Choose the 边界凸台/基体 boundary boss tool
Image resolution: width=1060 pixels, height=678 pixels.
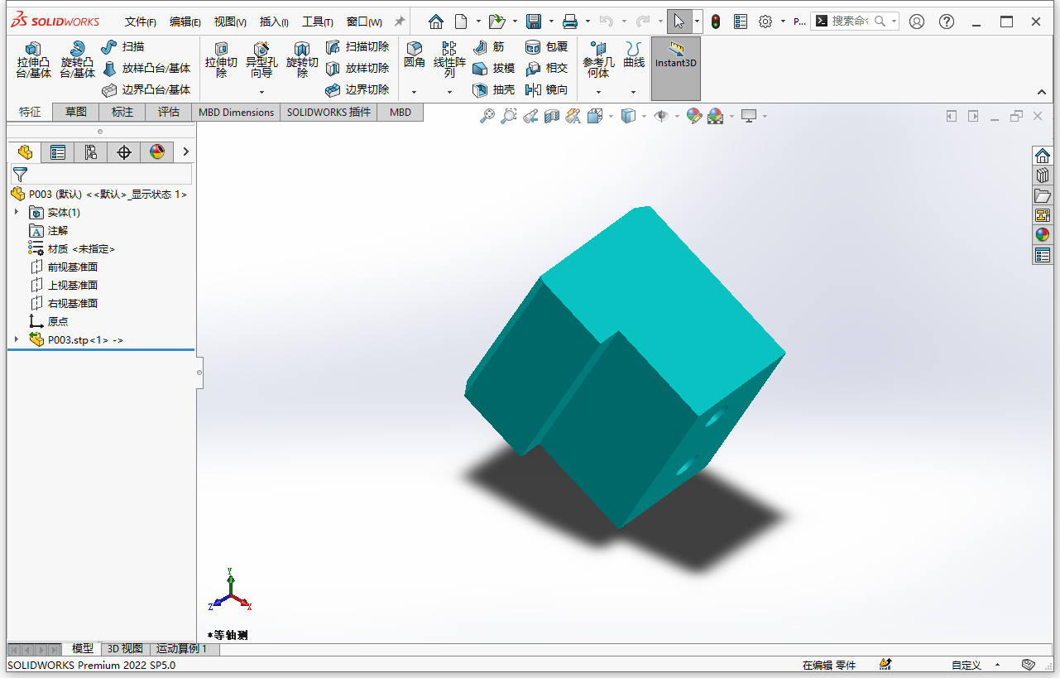click(146, 89)
